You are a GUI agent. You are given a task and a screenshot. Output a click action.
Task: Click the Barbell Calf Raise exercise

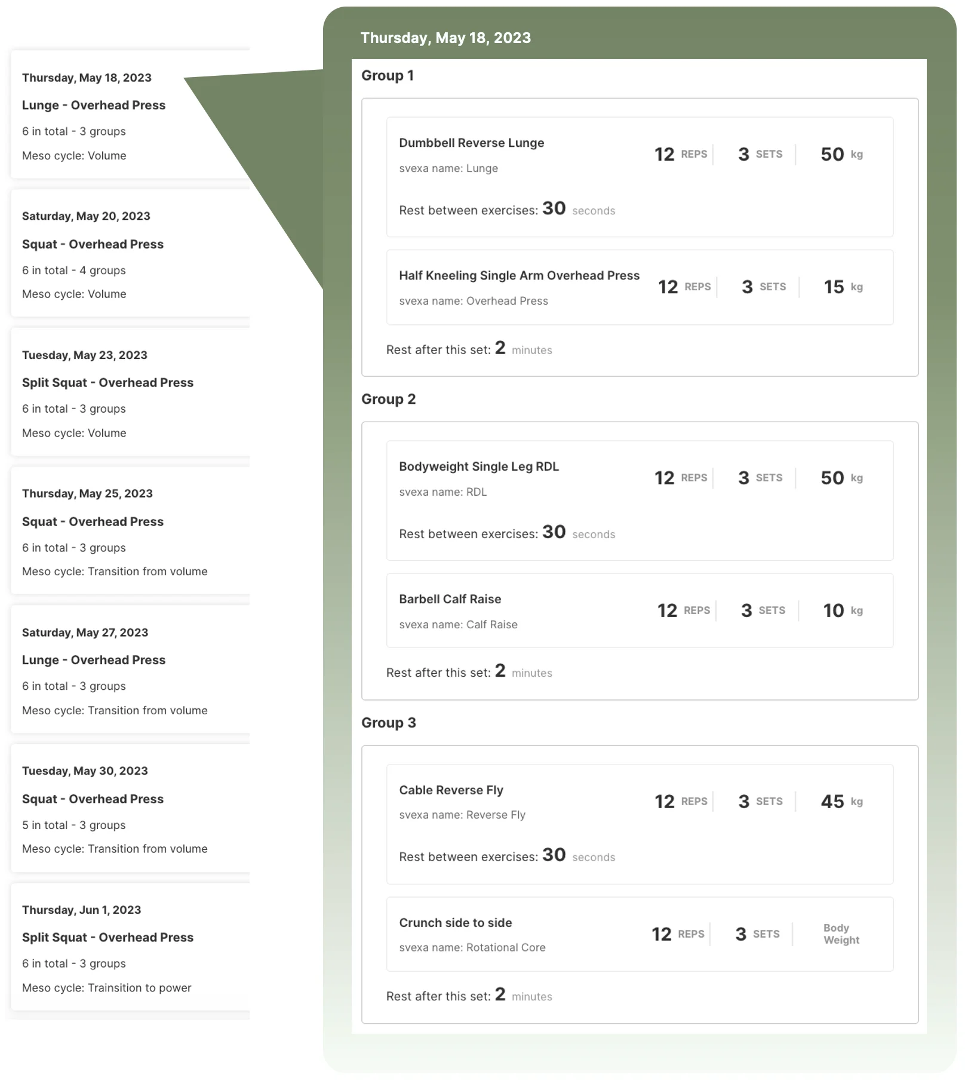click(450, 599)
